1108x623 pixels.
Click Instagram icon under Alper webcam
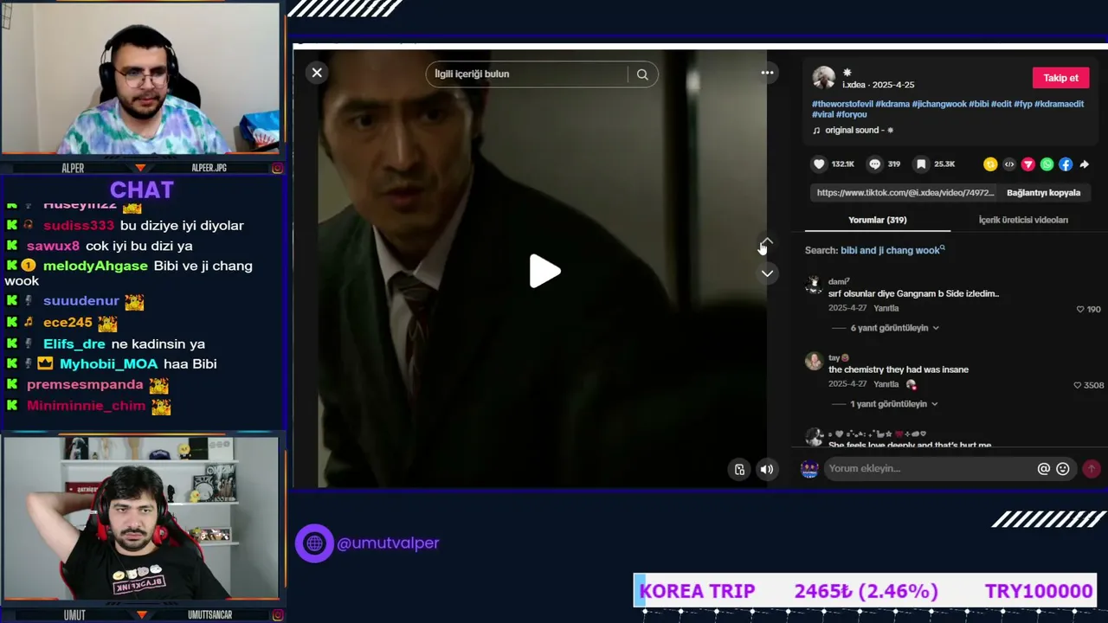coord(278,168)
